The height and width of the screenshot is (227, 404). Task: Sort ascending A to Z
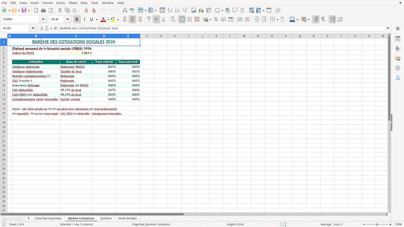pyautogui.click(x=170, y=10)
